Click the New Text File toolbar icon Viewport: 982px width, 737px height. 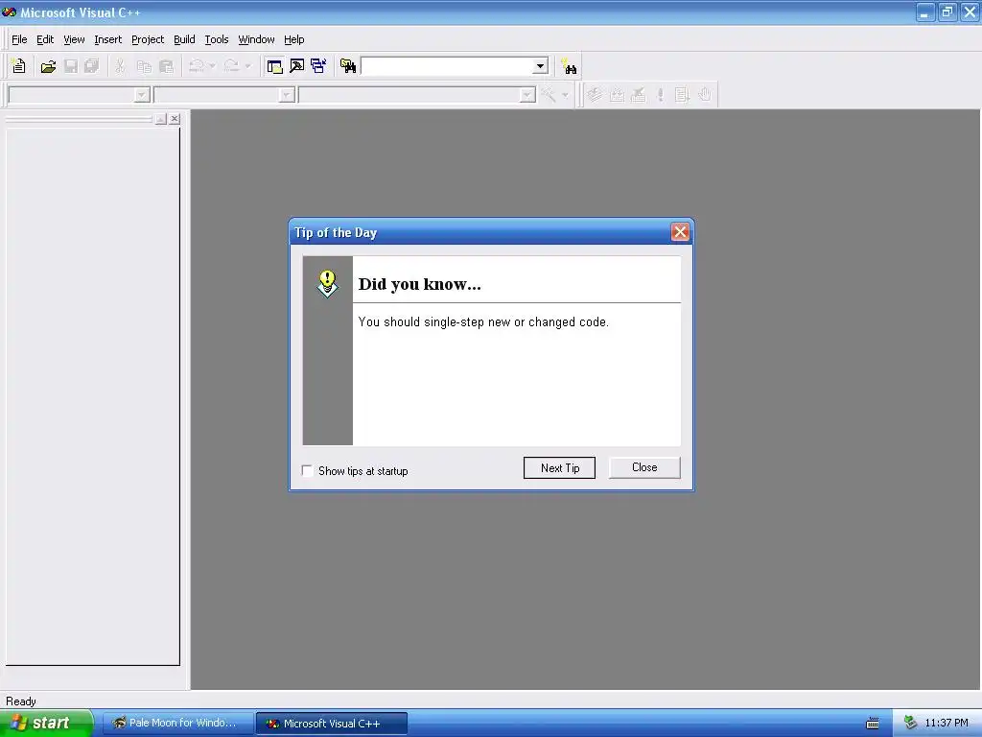click(x=19, y=66)
